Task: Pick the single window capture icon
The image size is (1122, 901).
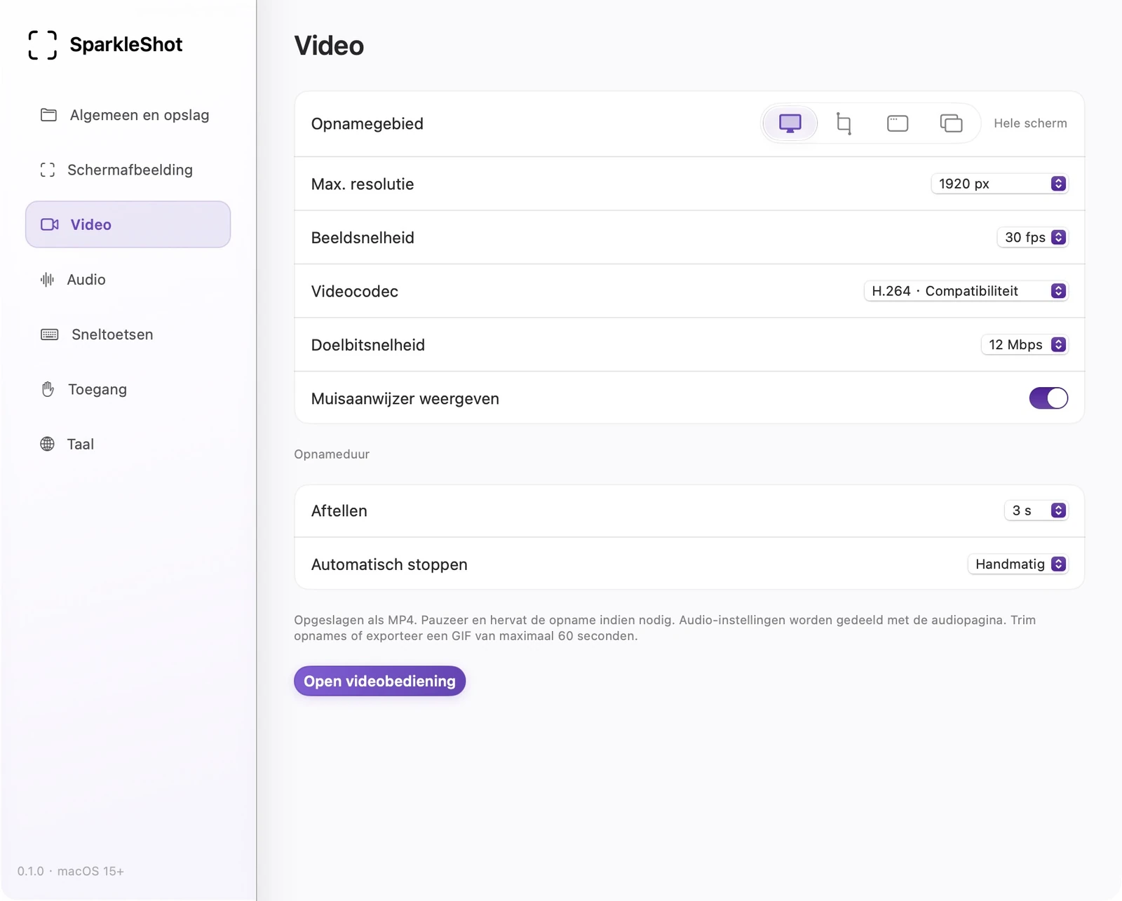Action: (898, 123)
